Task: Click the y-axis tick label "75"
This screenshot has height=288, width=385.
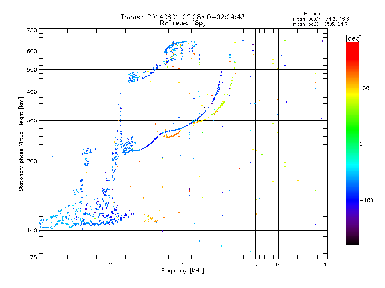Action: click(x=34, y=257)
